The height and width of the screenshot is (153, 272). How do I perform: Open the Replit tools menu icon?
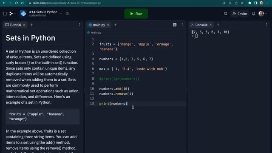[11, 14]
